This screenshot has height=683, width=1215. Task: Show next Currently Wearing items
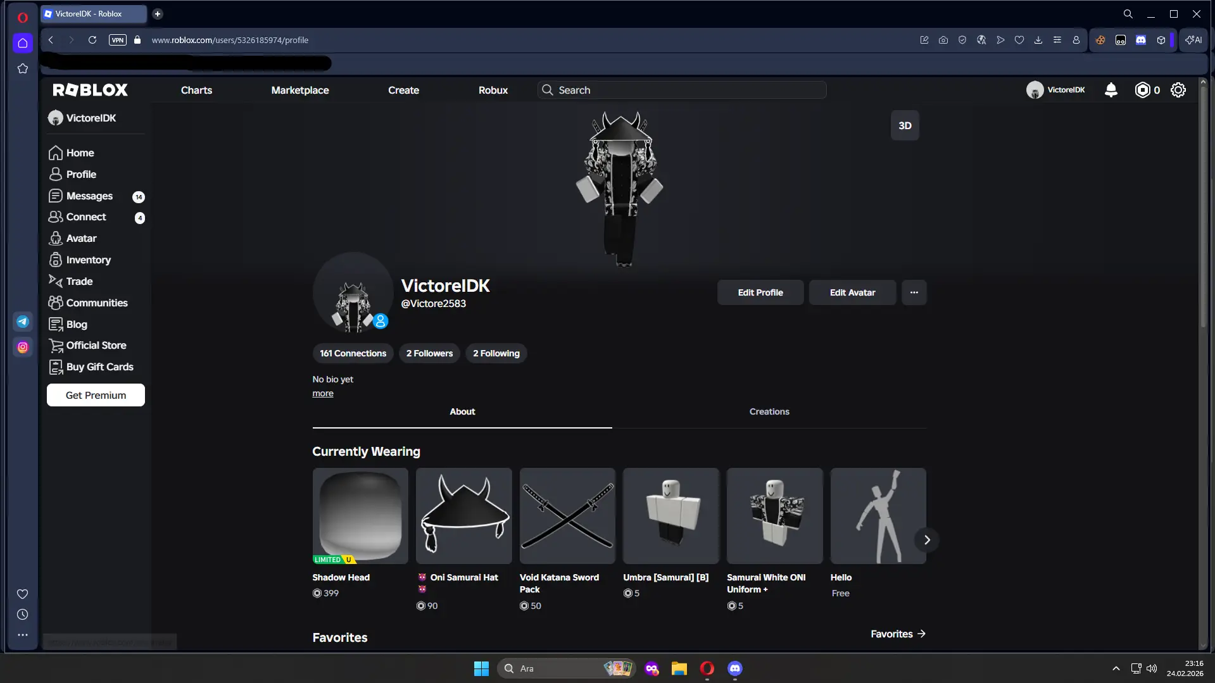(x=926, y=540)
